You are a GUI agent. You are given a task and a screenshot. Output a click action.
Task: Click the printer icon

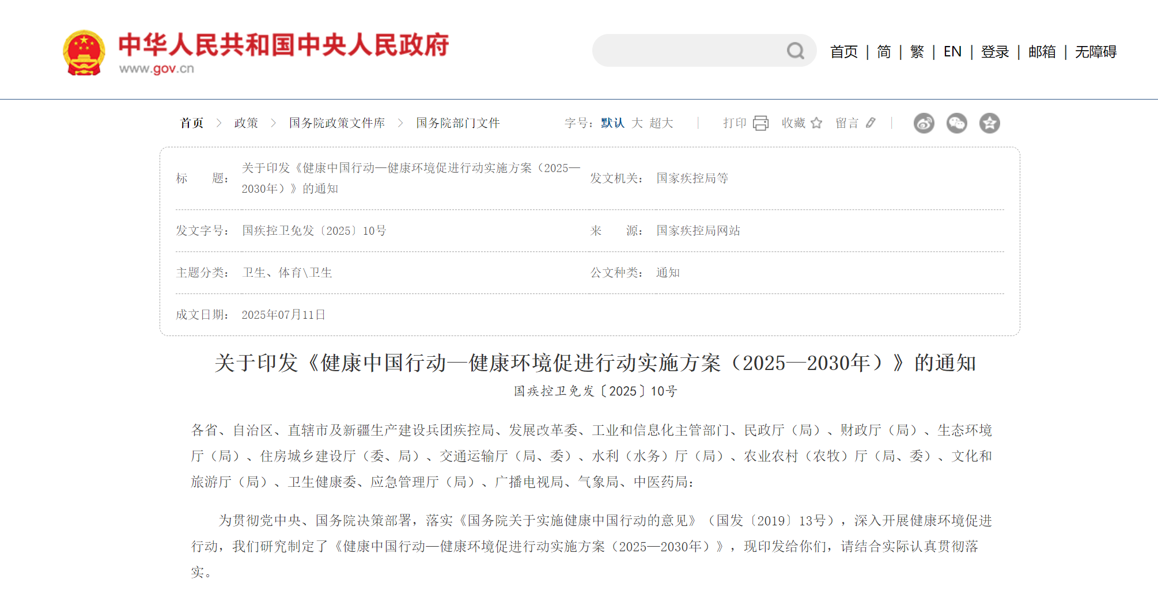[760, 123]
